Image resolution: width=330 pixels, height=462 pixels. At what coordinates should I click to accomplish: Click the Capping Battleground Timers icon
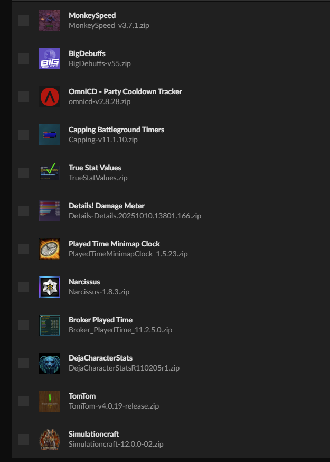(50, 135)
